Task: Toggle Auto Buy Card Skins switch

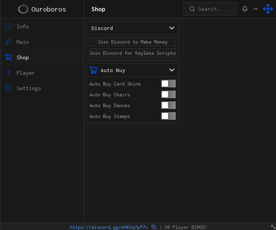Action: click(x=168, y=84)
